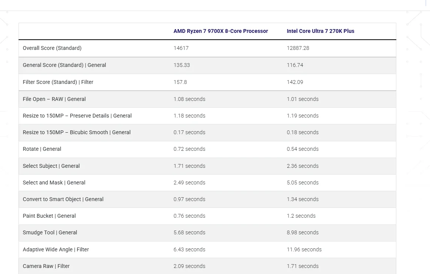Click the 0.72 seconds cell
The height and width of the screenshot is (274, 430).
click(189, 149)
